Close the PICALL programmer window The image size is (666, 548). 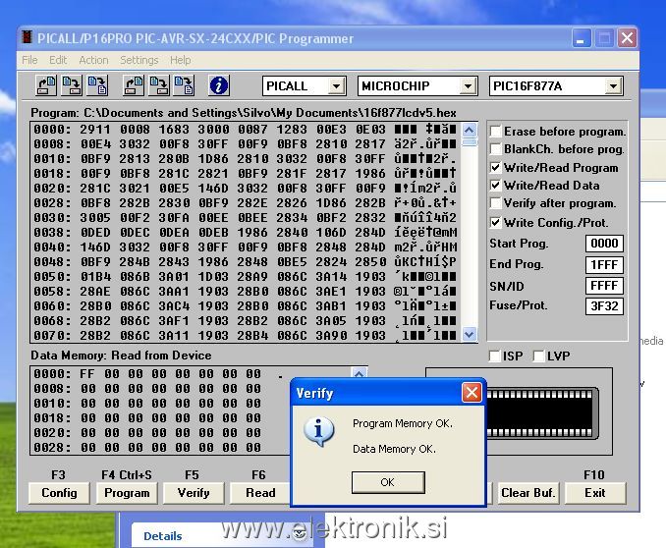(x=627, y=38)
